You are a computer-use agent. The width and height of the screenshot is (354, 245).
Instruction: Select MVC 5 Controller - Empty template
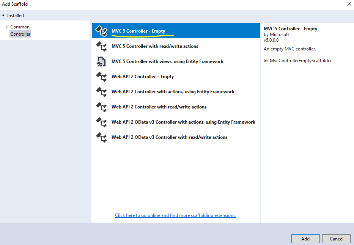click(176, 31)
